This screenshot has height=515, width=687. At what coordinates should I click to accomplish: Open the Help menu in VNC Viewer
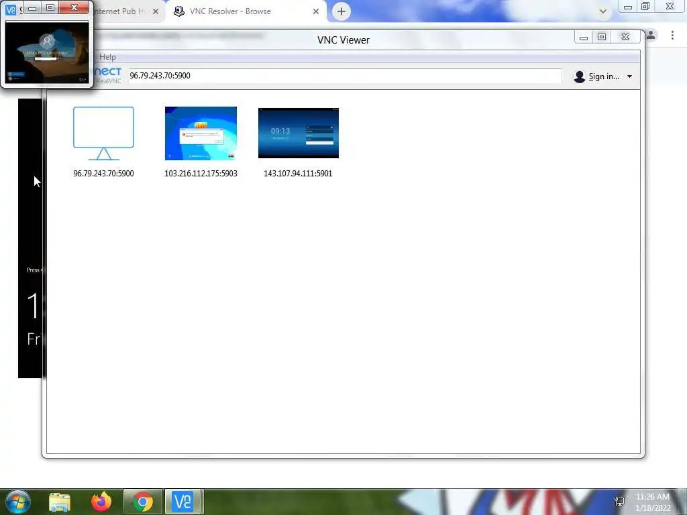tap(107, 57)
